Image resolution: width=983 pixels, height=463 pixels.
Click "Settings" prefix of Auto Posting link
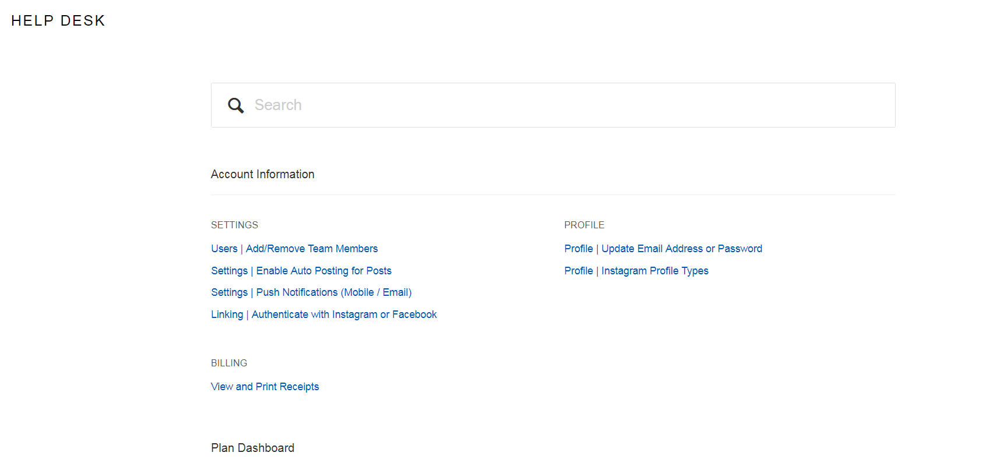pos(229,271)
